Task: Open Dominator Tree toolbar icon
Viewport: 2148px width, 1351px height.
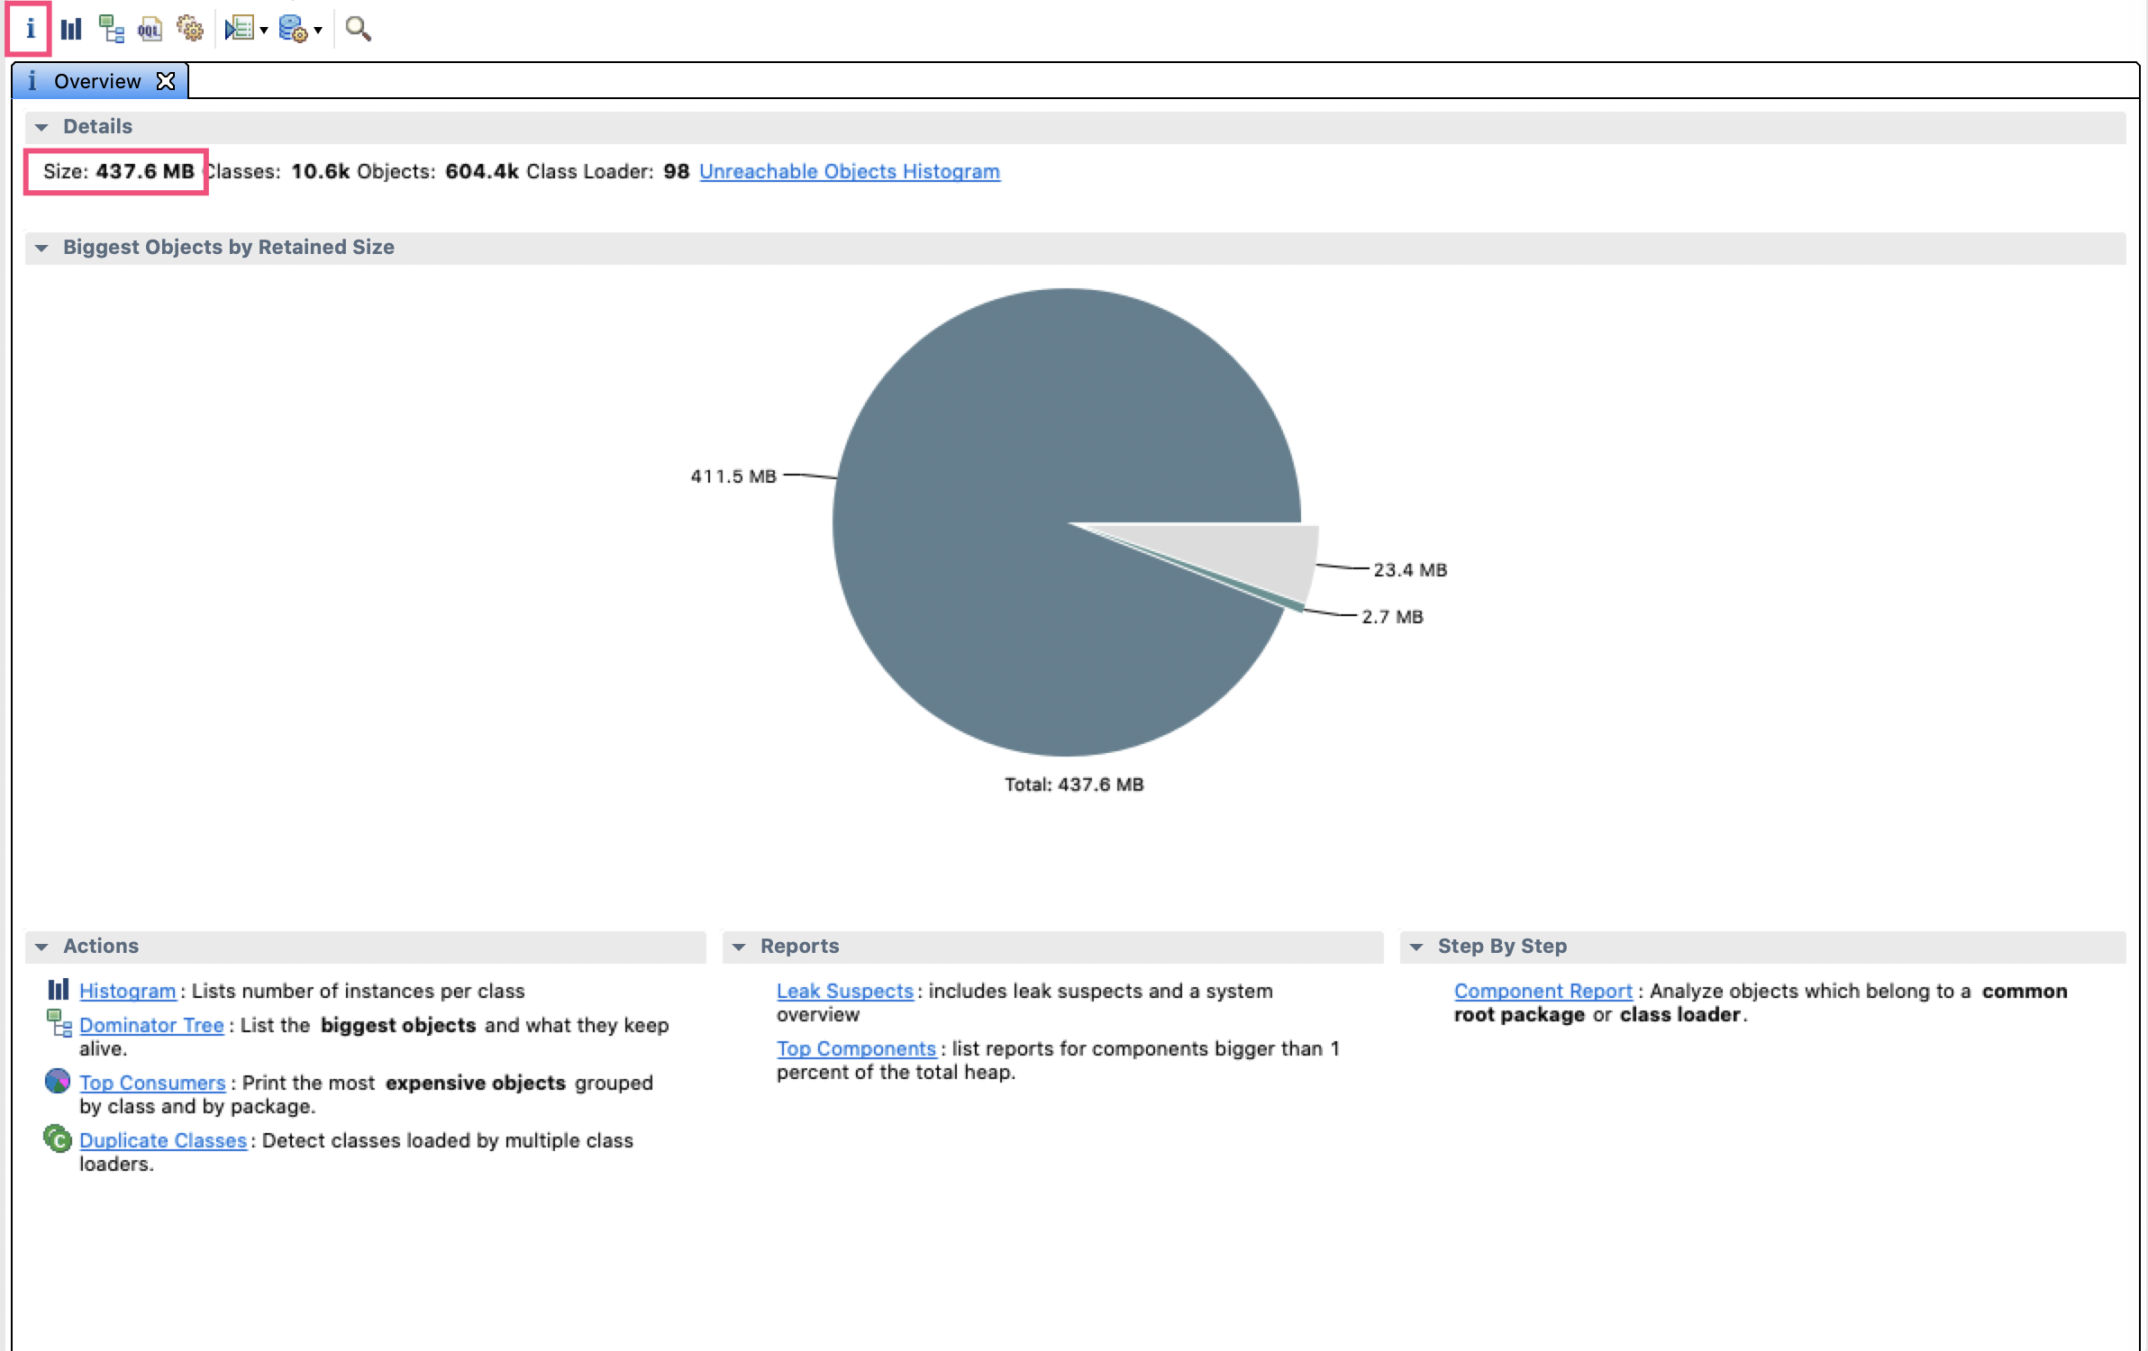Action: [111, 29]
